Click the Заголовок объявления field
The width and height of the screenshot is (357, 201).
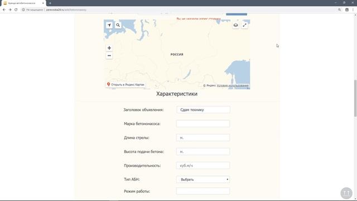pyautogui.click(x=203, y=109)
